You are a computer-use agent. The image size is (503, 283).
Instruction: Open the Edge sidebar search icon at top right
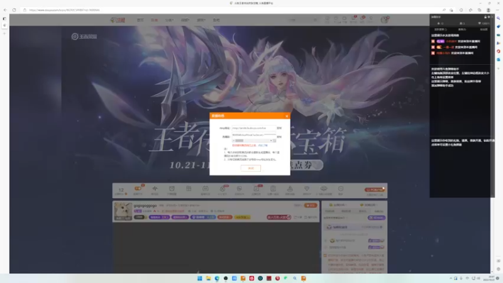pos(498,18)
